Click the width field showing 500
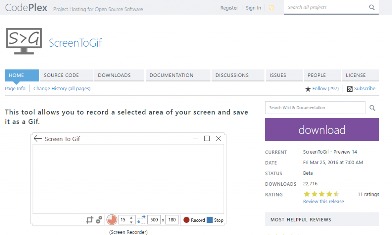This screenshot has width=392, height=235. [154, 220]
